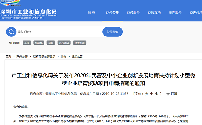Choose the 信息化 hot search tag

[x=39, y=43]
